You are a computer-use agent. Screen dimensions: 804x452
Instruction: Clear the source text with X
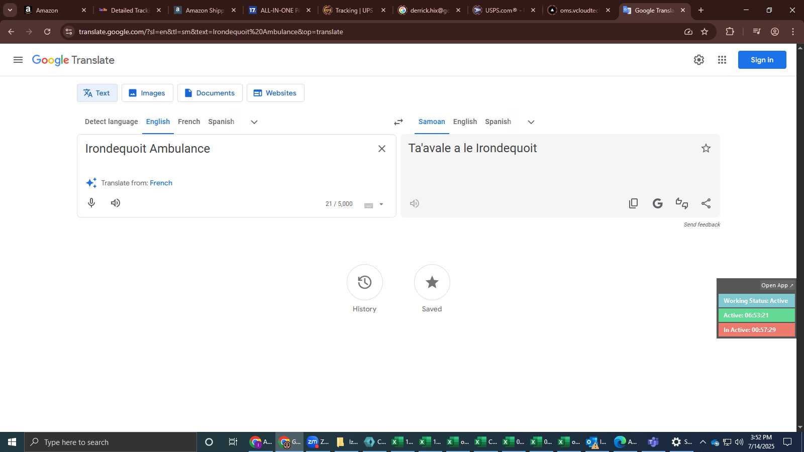tap(382, 149)
